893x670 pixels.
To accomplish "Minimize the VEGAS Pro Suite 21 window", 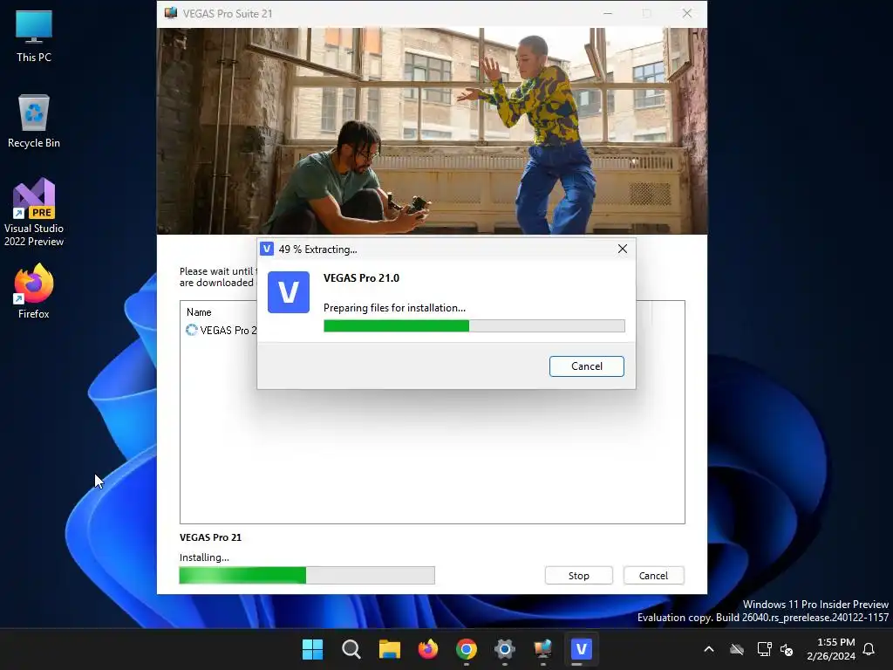I will click(x=608, y=13).
